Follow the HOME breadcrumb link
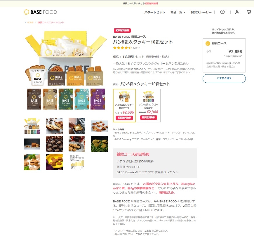Image resolution: width=254 pixels, height=236 pixels. tap(30, 22)
